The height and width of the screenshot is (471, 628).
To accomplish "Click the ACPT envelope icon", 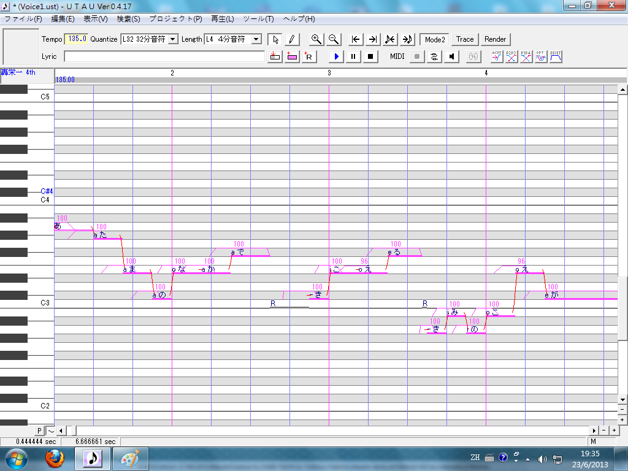I will pos(497,56).
